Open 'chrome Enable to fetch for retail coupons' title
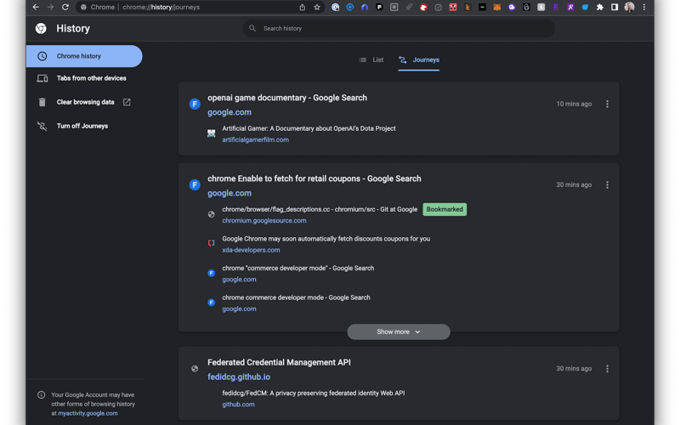 314,178
